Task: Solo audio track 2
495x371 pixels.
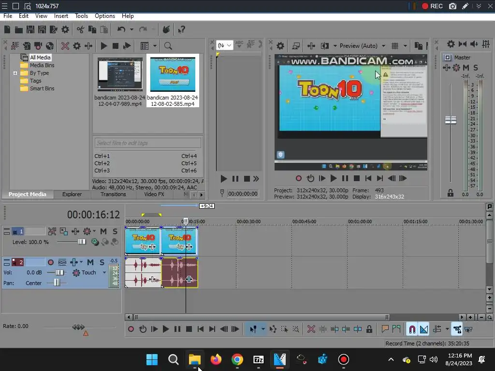Action: coord(102,262)
